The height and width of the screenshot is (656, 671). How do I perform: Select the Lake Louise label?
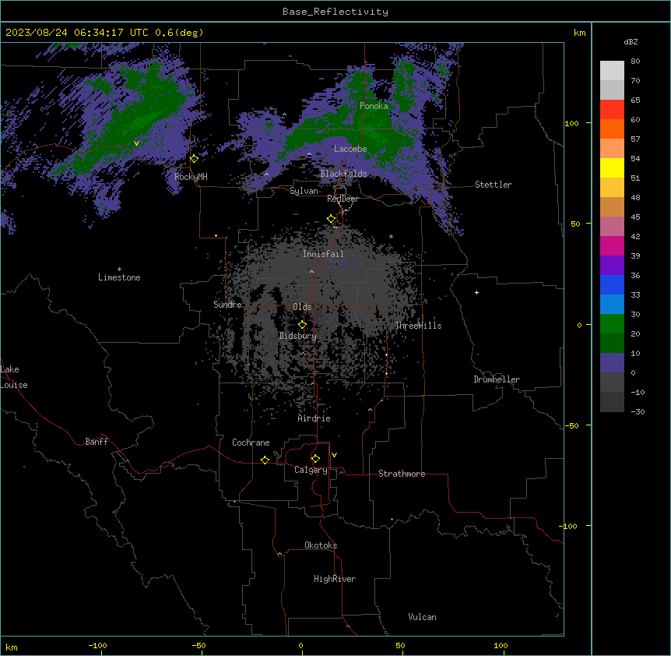pos(14,377)
